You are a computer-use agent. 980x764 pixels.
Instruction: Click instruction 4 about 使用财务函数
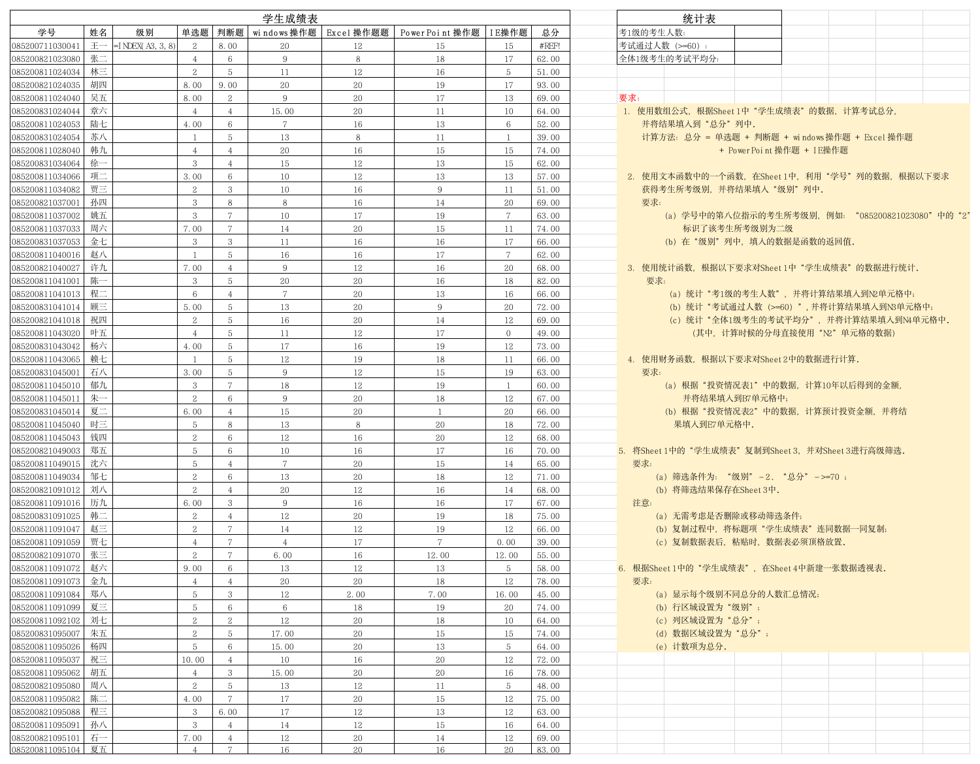coord(744,359)
